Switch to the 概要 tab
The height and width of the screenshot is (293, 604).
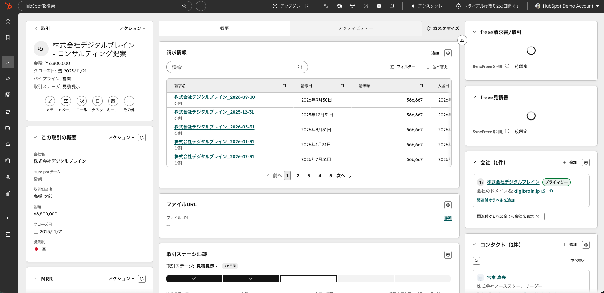click(x=224, y=28)
